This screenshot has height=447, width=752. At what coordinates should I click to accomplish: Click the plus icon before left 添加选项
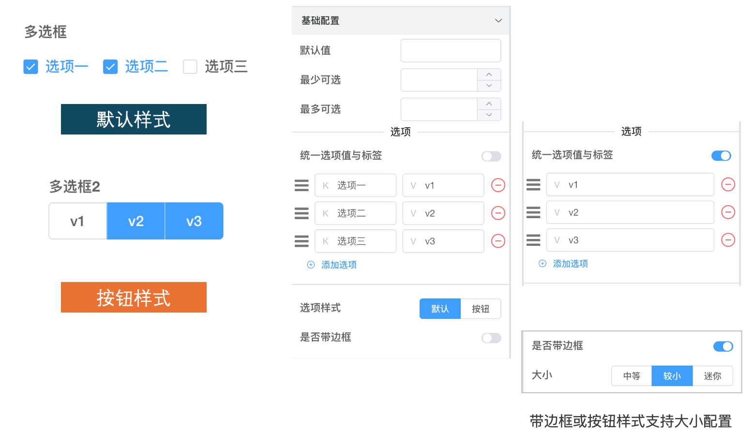click(x=311, y=265)
